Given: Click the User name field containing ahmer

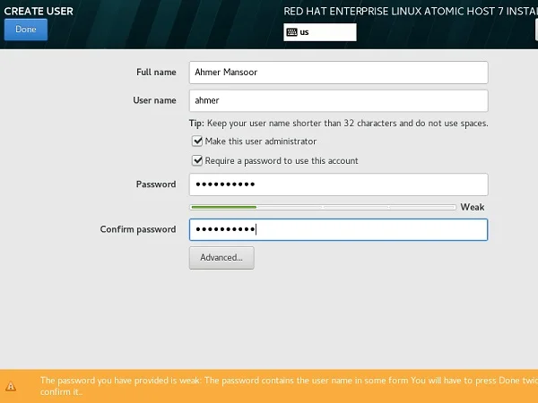Looking at the screenshot, I should point(338,100).
